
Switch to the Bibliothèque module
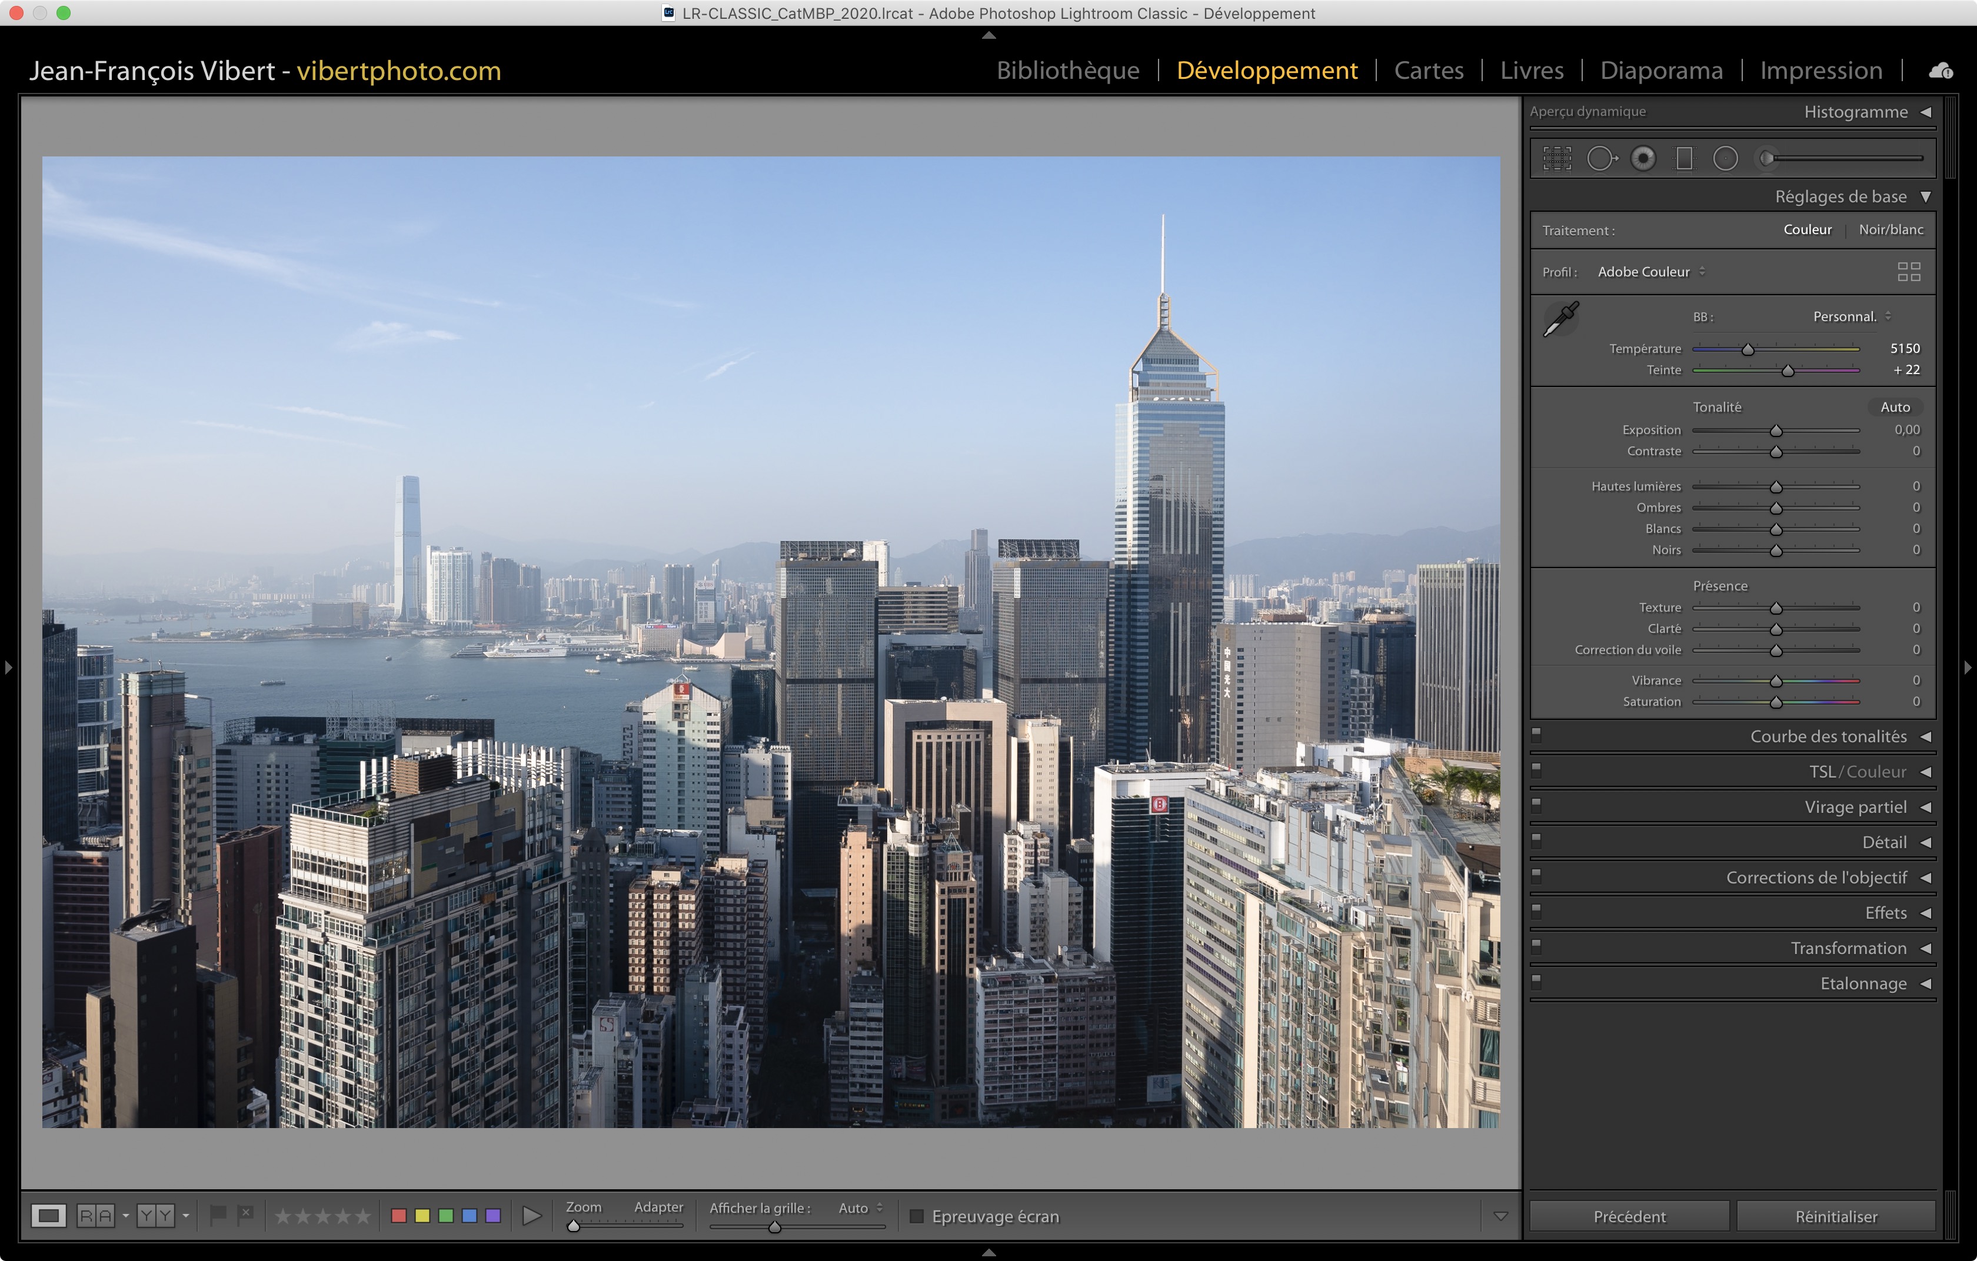pos(1067,71)
